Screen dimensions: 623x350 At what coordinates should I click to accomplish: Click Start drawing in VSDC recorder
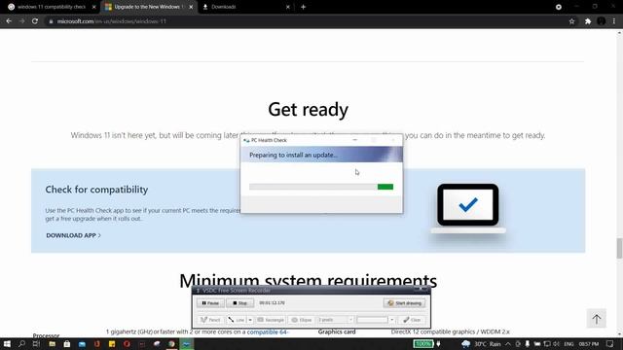405,302
